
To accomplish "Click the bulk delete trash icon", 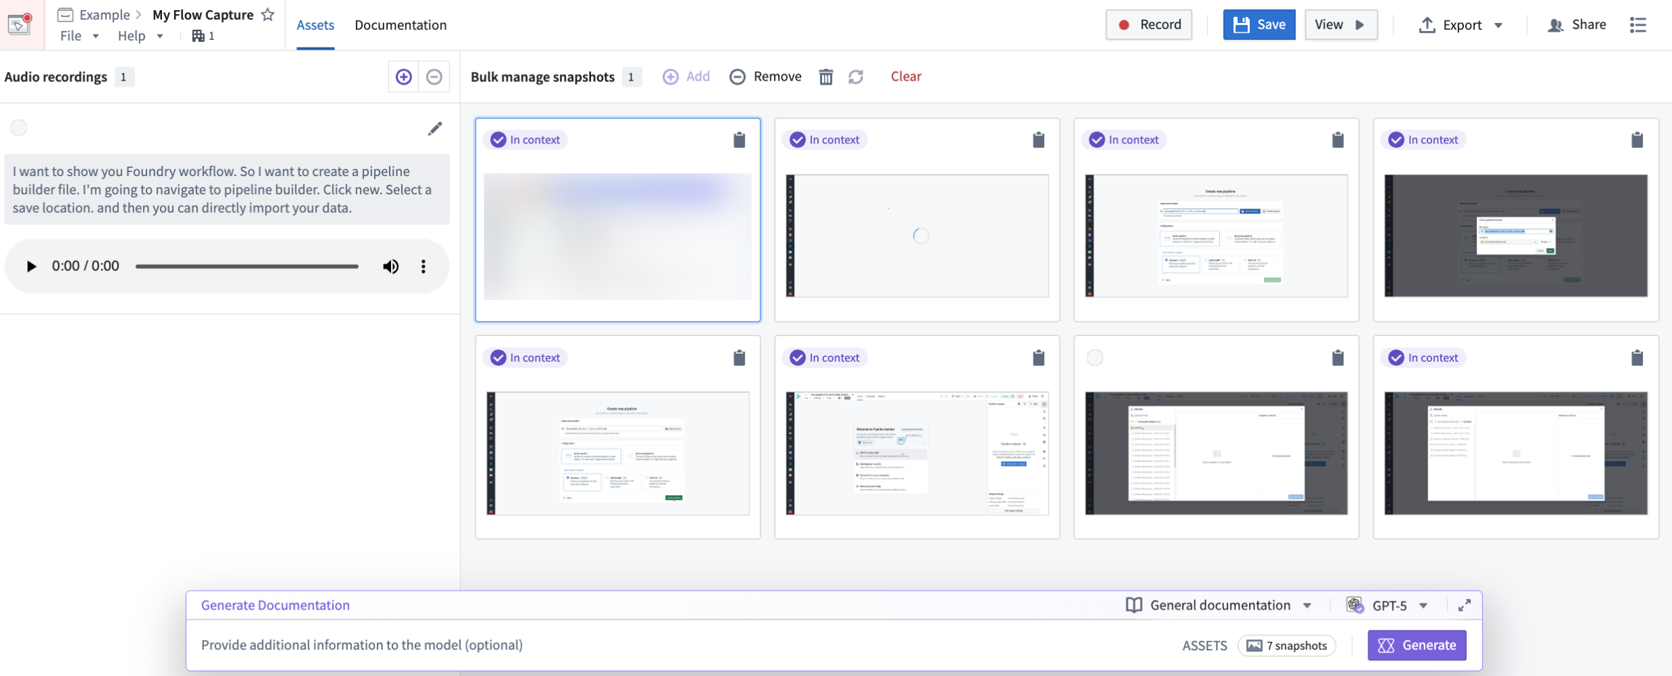I will 825,77.
